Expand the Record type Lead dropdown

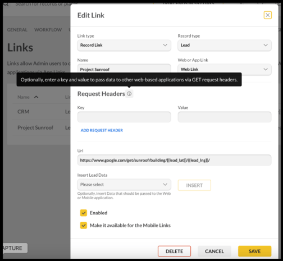click(225, 45)
